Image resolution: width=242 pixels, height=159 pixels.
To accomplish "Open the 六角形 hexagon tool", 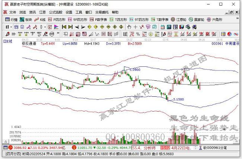I will 214,20.
